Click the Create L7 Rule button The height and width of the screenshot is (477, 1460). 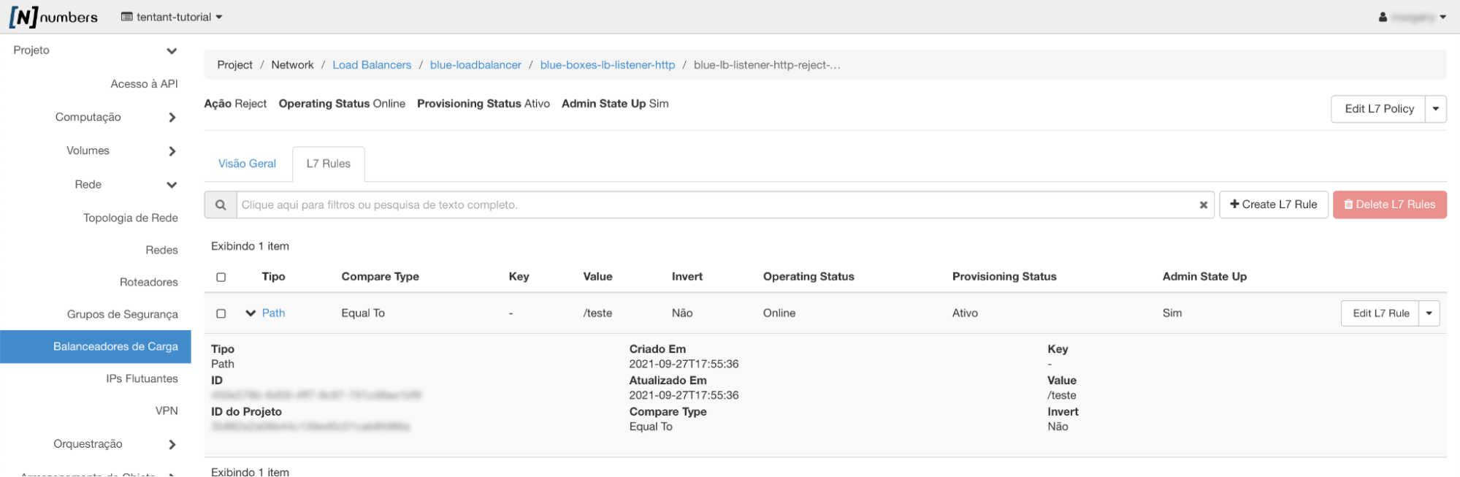click(x=1274, y=205)
